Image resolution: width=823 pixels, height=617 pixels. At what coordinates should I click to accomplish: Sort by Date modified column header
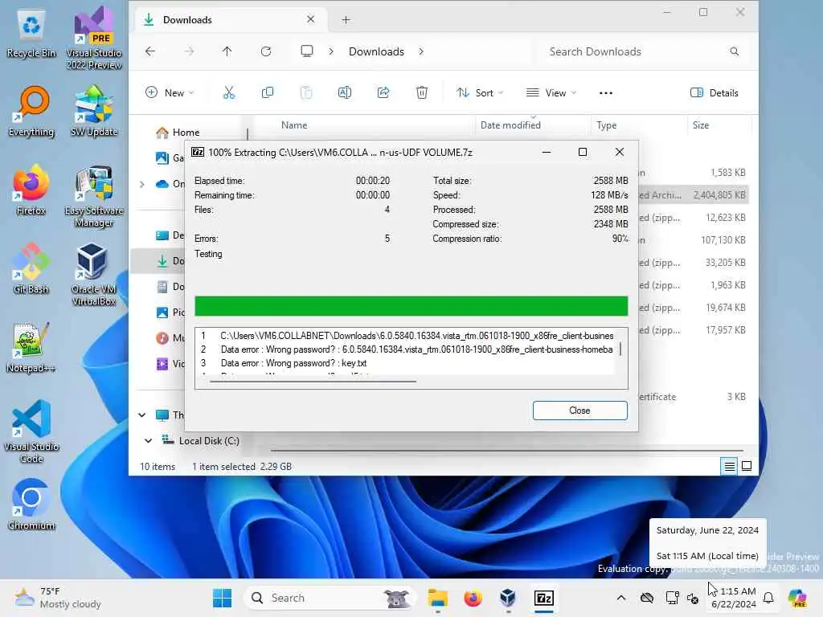coord(510,125)
